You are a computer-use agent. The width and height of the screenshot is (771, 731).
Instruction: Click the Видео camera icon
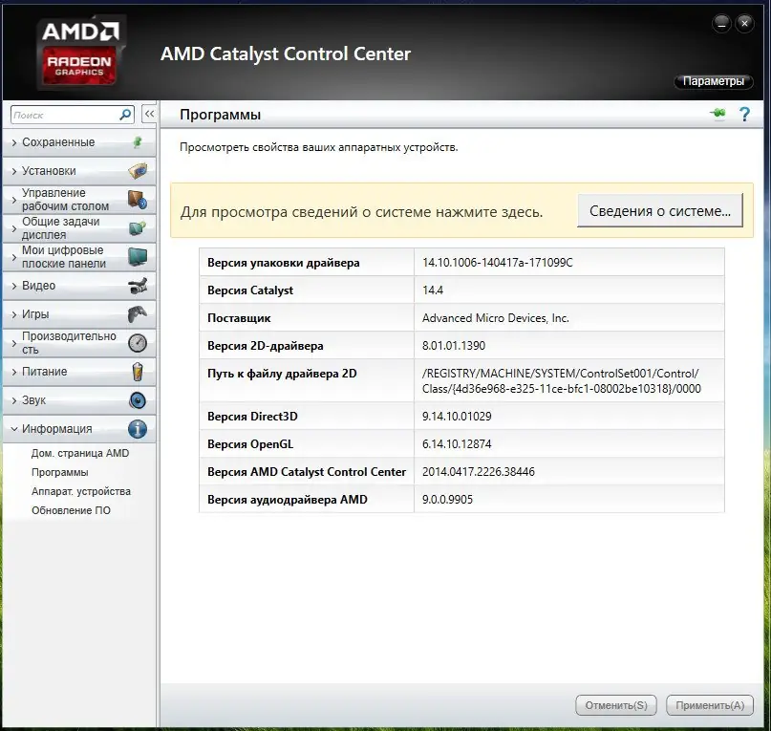coord(138,286)
